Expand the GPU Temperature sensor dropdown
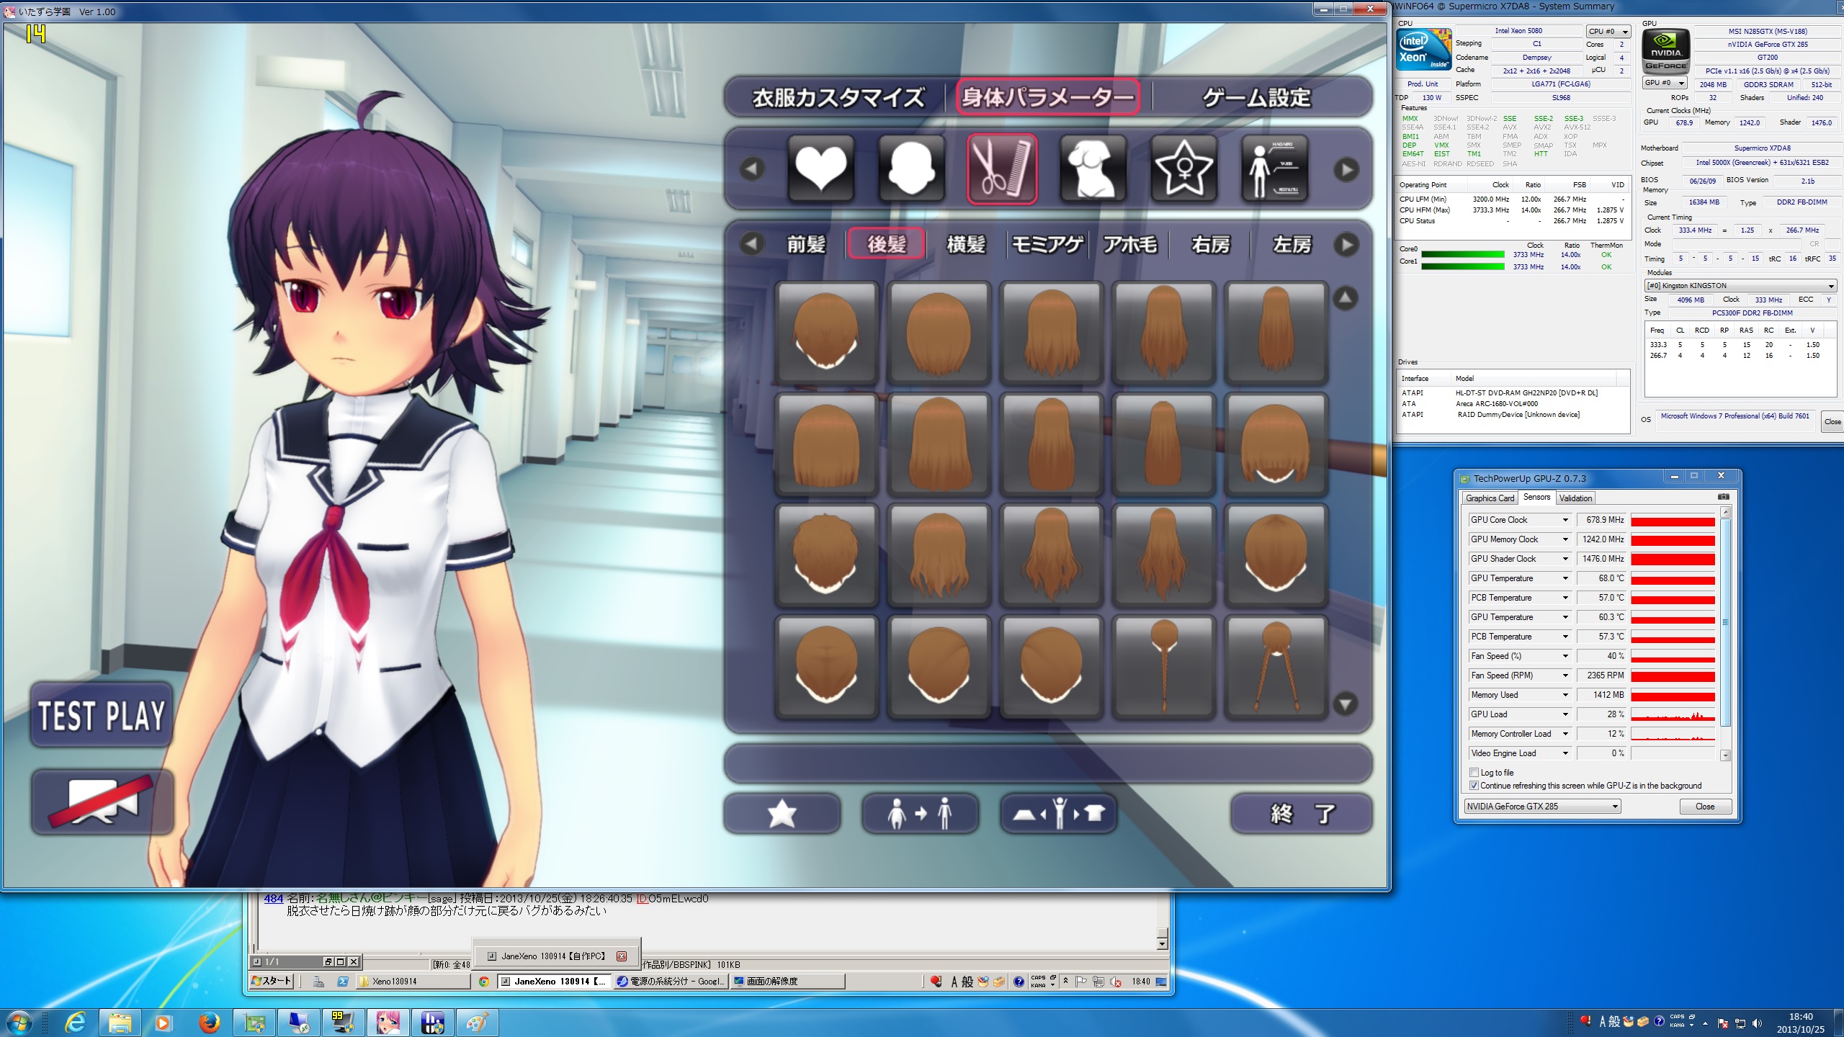Viewport: 1844px width, 1037px height. point(1565,578)
